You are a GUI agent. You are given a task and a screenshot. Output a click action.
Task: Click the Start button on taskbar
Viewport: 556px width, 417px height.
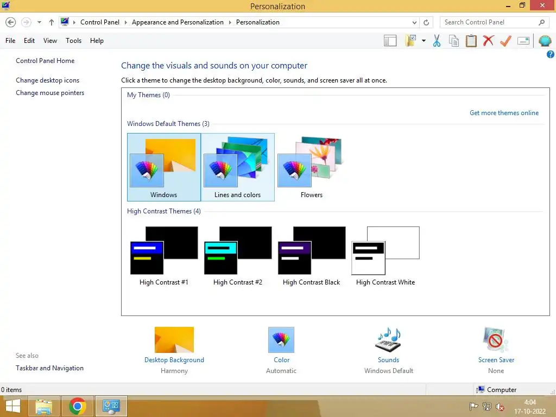(13, 406)
